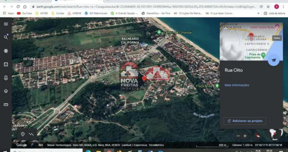Collapse the Rua Oito info card
Screen dimensions: 288x152
226,28
